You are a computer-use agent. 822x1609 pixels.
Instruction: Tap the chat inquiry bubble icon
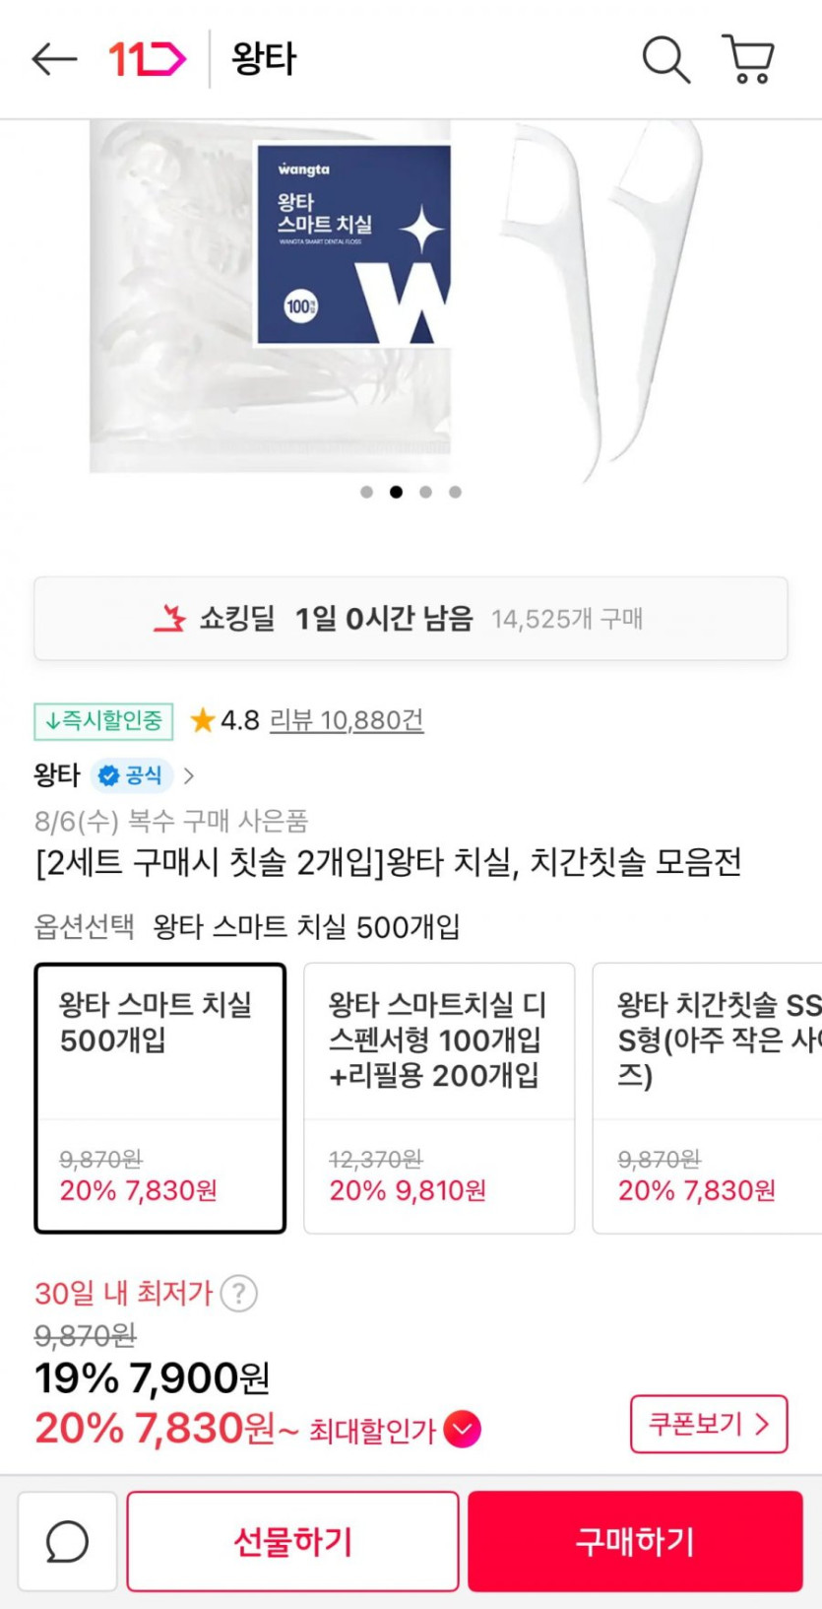(x=67, y=1542)
